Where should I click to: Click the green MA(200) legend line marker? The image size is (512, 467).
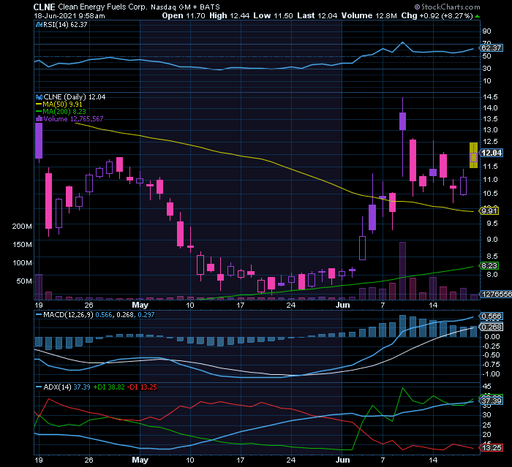click(39, 112)
